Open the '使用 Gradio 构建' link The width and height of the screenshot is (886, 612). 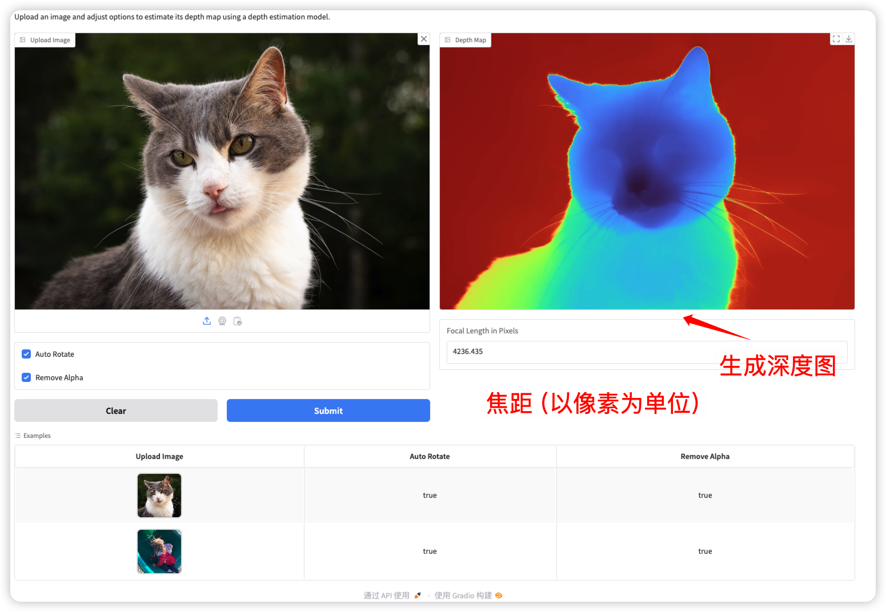463,595
